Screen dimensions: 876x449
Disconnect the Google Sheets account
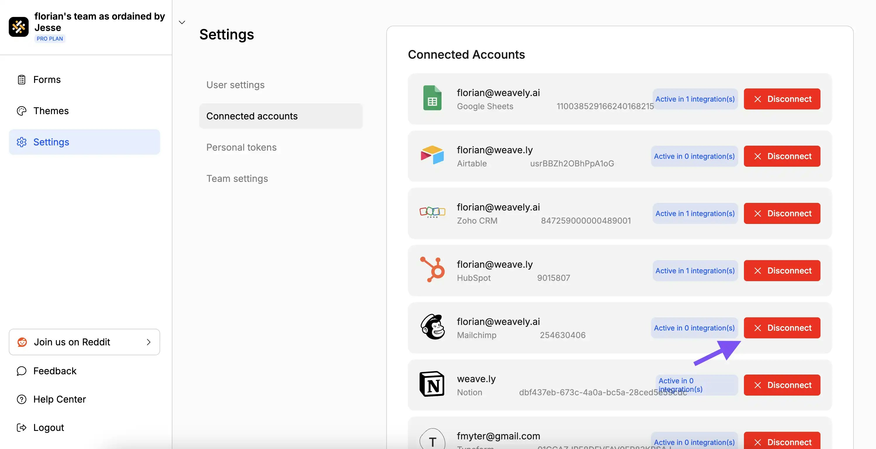point(782,99)
